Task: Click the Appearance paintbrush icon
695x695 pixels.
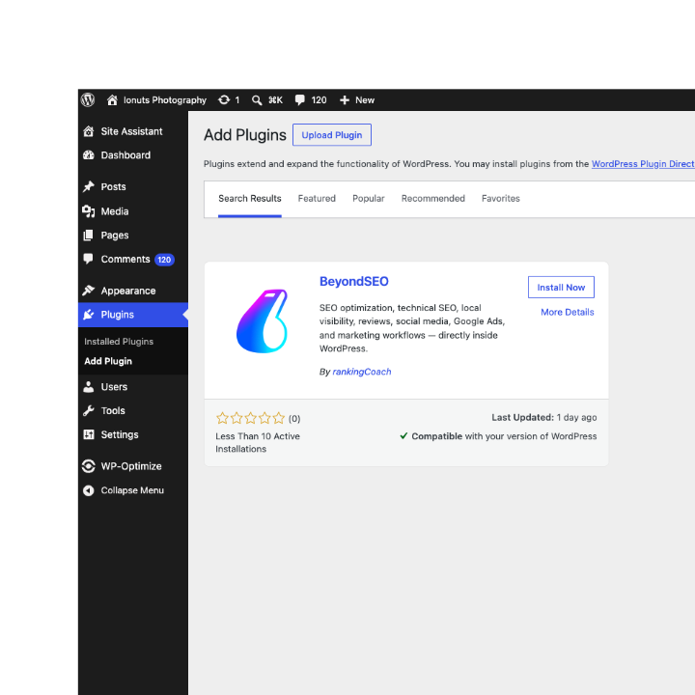Action: (89, 291)
